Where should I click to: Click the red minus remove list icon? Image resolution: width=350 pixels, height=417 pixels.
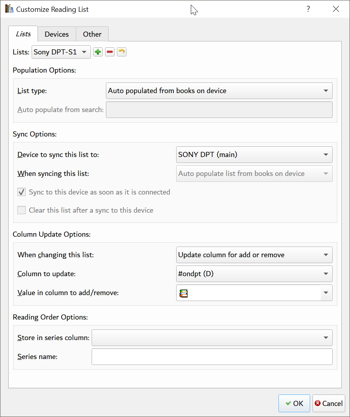(x=110, y=52)
